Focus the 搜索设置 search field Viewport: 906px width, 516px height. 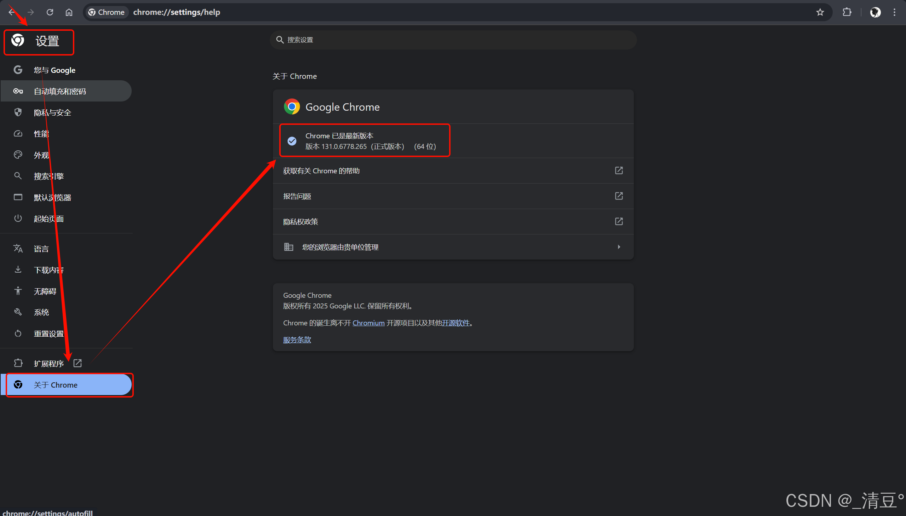[x=453, y=40]
